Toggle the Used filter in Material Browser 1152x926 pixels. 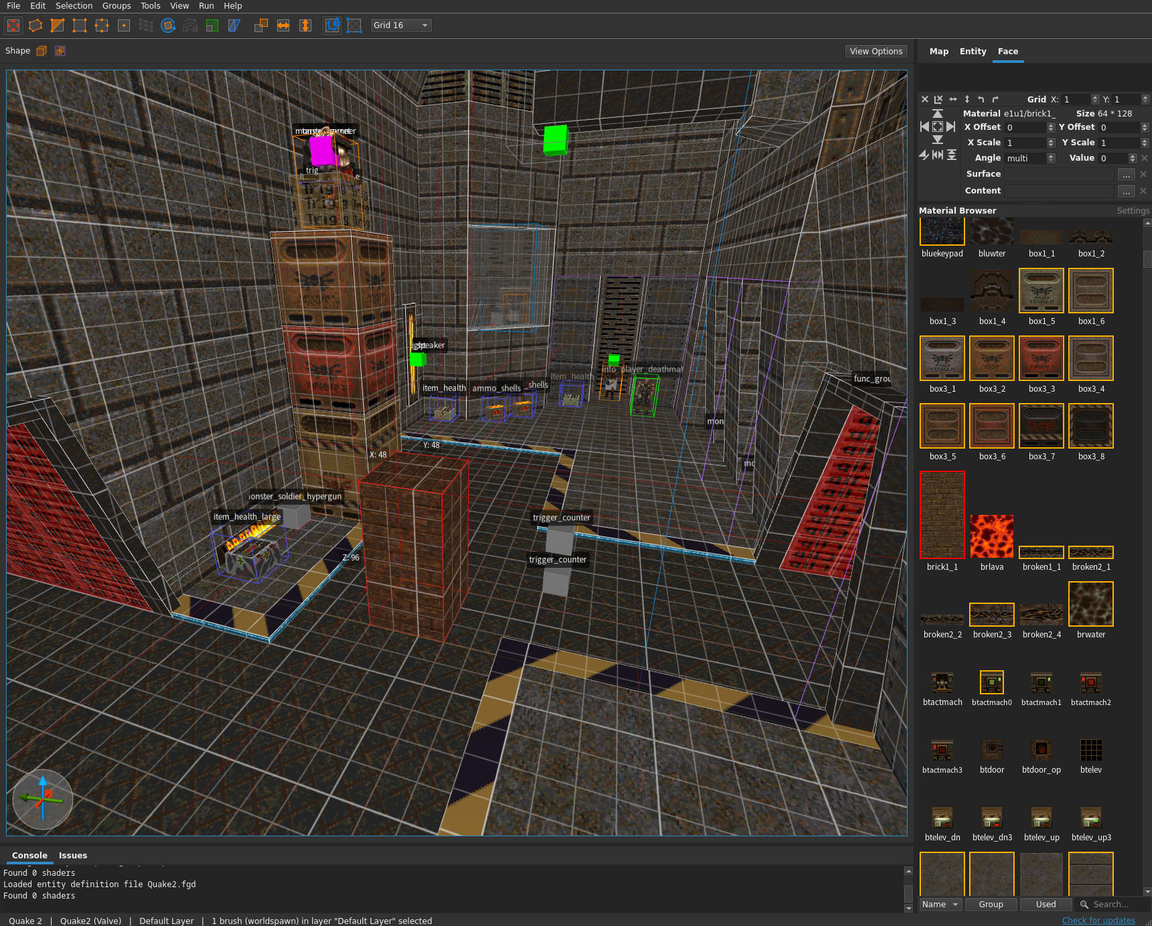[1046, 905]
